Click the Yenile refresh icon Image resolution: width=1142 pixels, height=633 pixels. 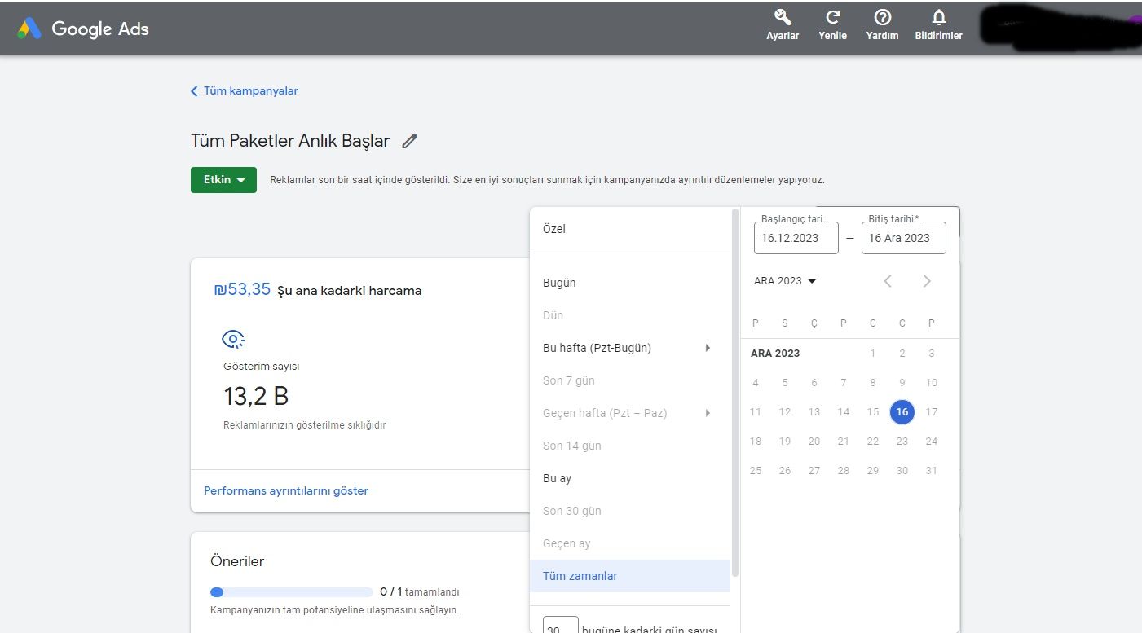[x=832, y=18]
